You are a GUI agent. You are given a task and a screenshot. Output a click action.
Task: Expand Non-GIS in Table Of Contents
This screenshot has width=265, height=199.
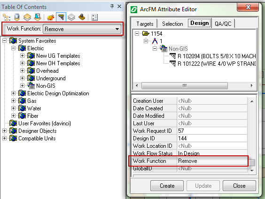(x=22, y=85)
